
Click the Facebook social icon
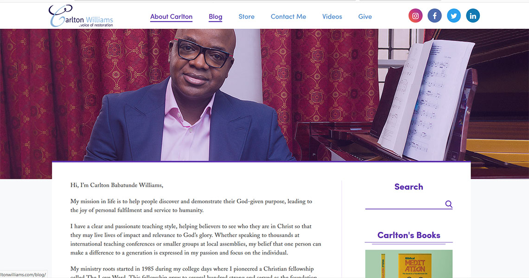coord(434,16)
